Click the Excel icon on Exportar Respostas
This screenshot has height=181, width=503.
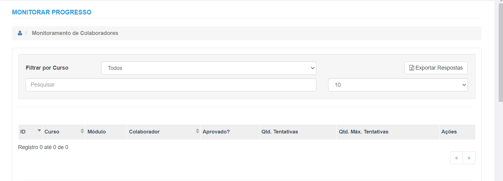point(412,68)
